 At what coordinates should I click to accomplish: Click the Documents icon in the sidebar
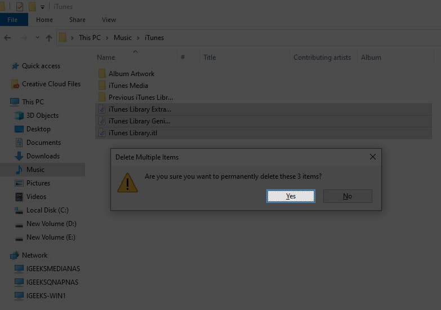coord(19,143)
